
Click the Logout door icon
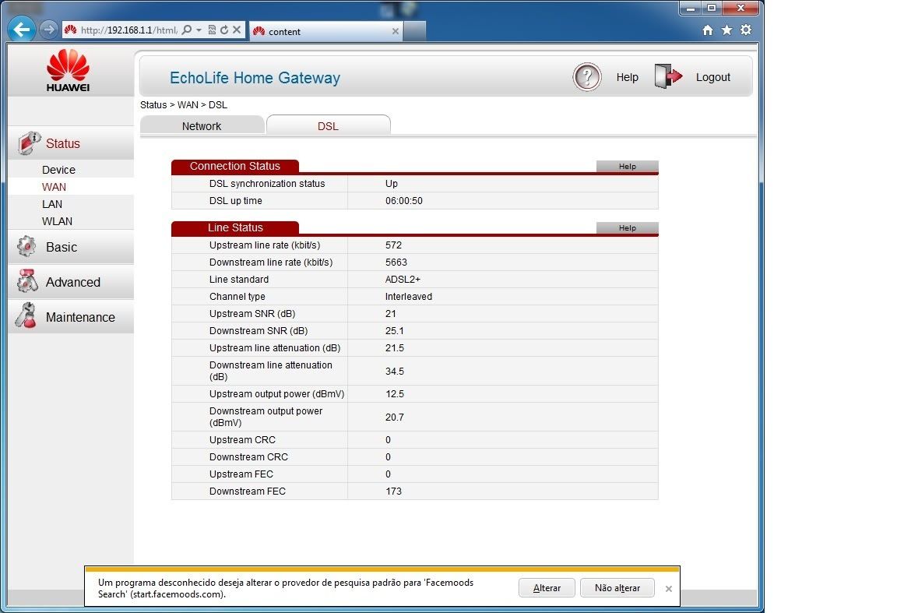pyautogui.click(x=668, y=76)
